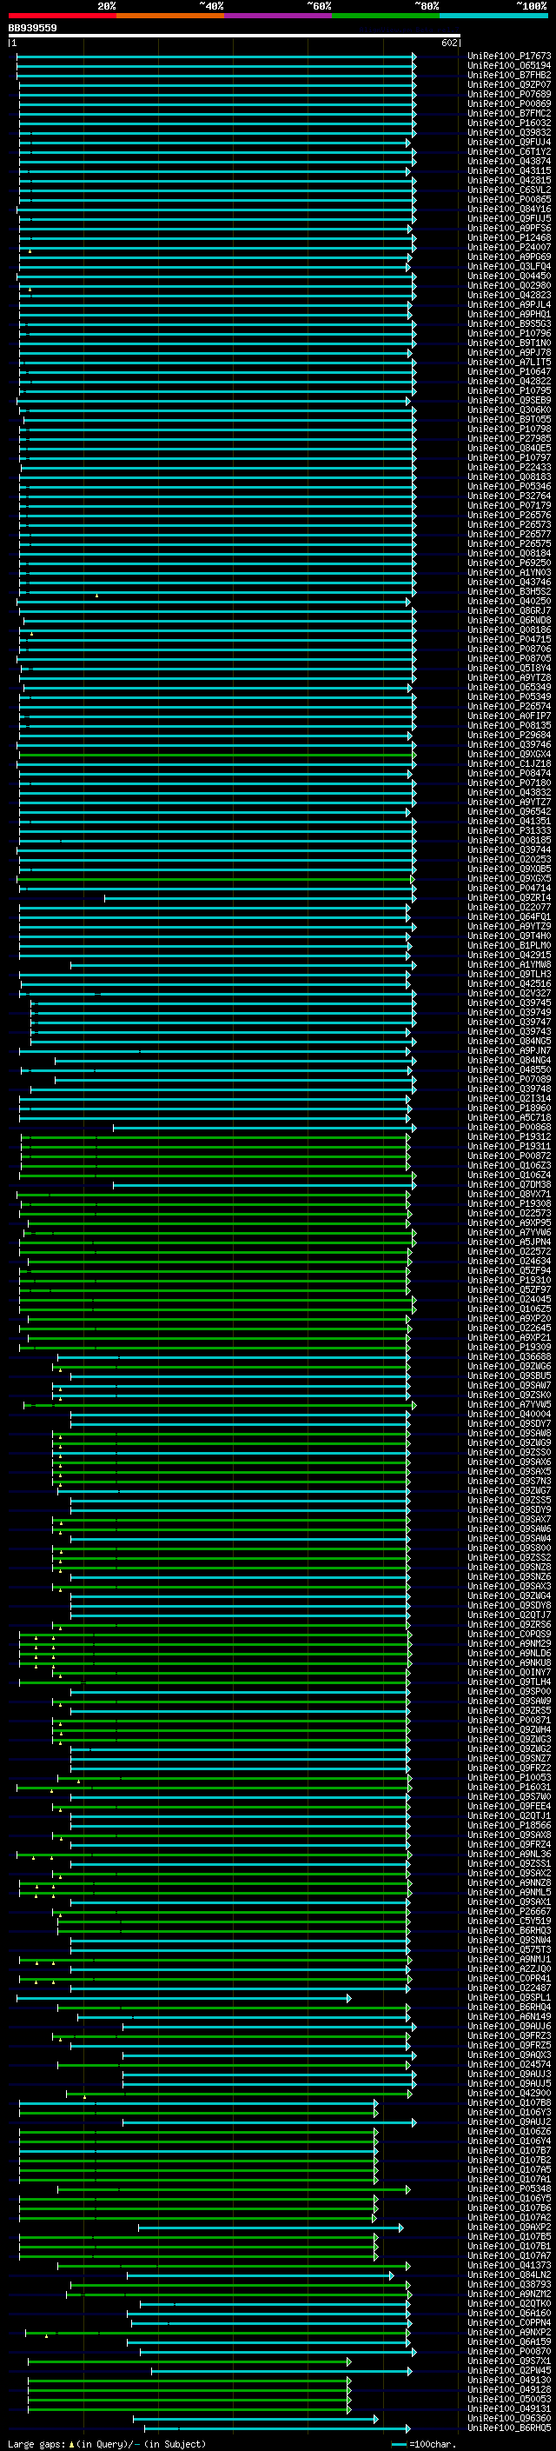Viewport: 556px width, 2451px height.
Task: Select UniRef100_O04450 label
Action: [509, 276]
